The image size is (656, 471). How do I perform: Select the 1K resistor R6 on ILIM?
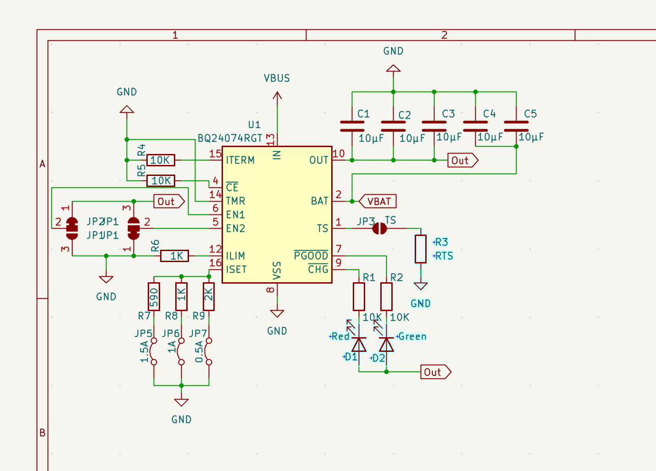pos(175,256)
